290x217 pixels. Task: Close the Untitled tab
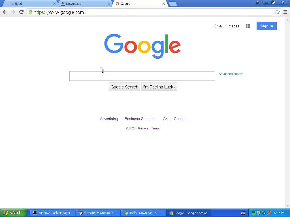click(54, 4)
